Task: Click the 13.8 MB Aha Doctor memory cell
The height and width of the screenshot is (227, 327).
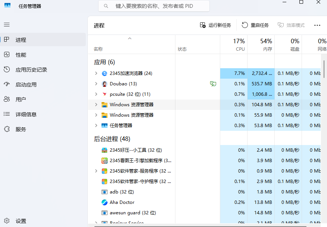Action: [261, 202]
